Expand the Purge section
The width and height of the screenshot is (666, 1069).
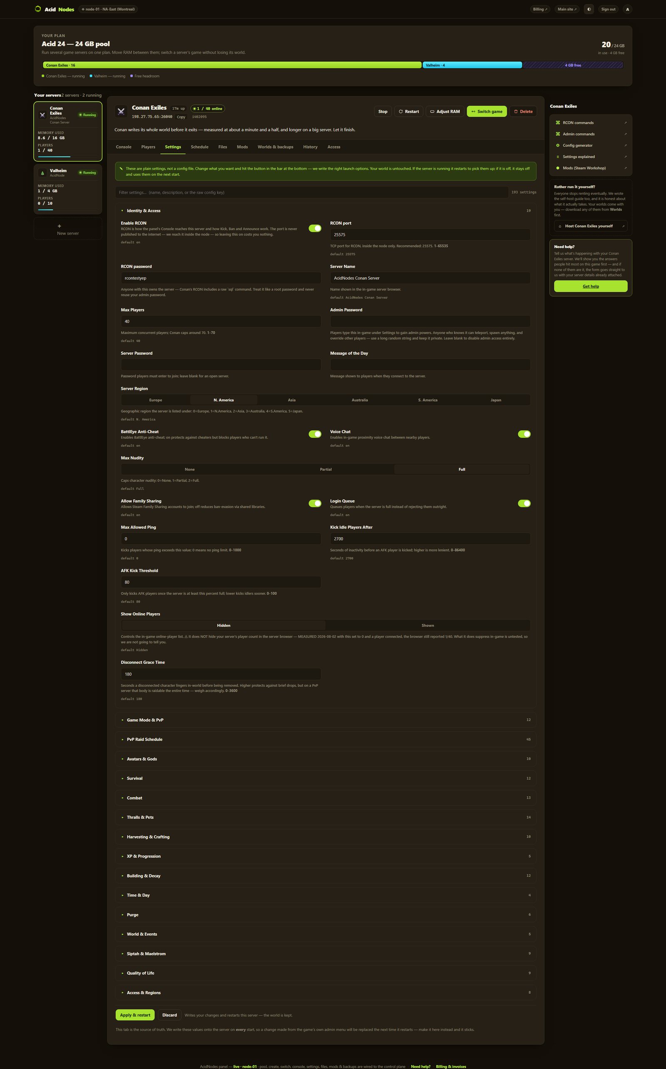tap(326, 915)
